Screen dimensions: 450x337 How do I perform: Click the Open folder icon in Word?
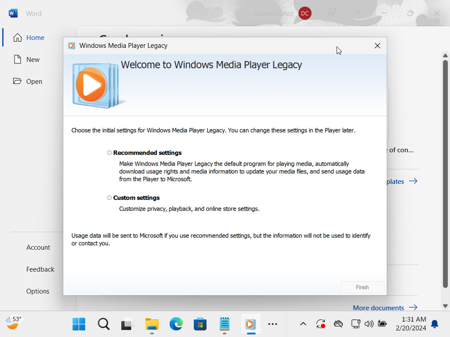pos(17,81)
